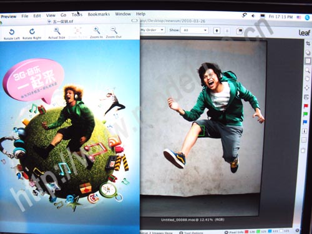Show the grid overlay icon
This screenshot has height=234, width=312.
tap(304, 140)
